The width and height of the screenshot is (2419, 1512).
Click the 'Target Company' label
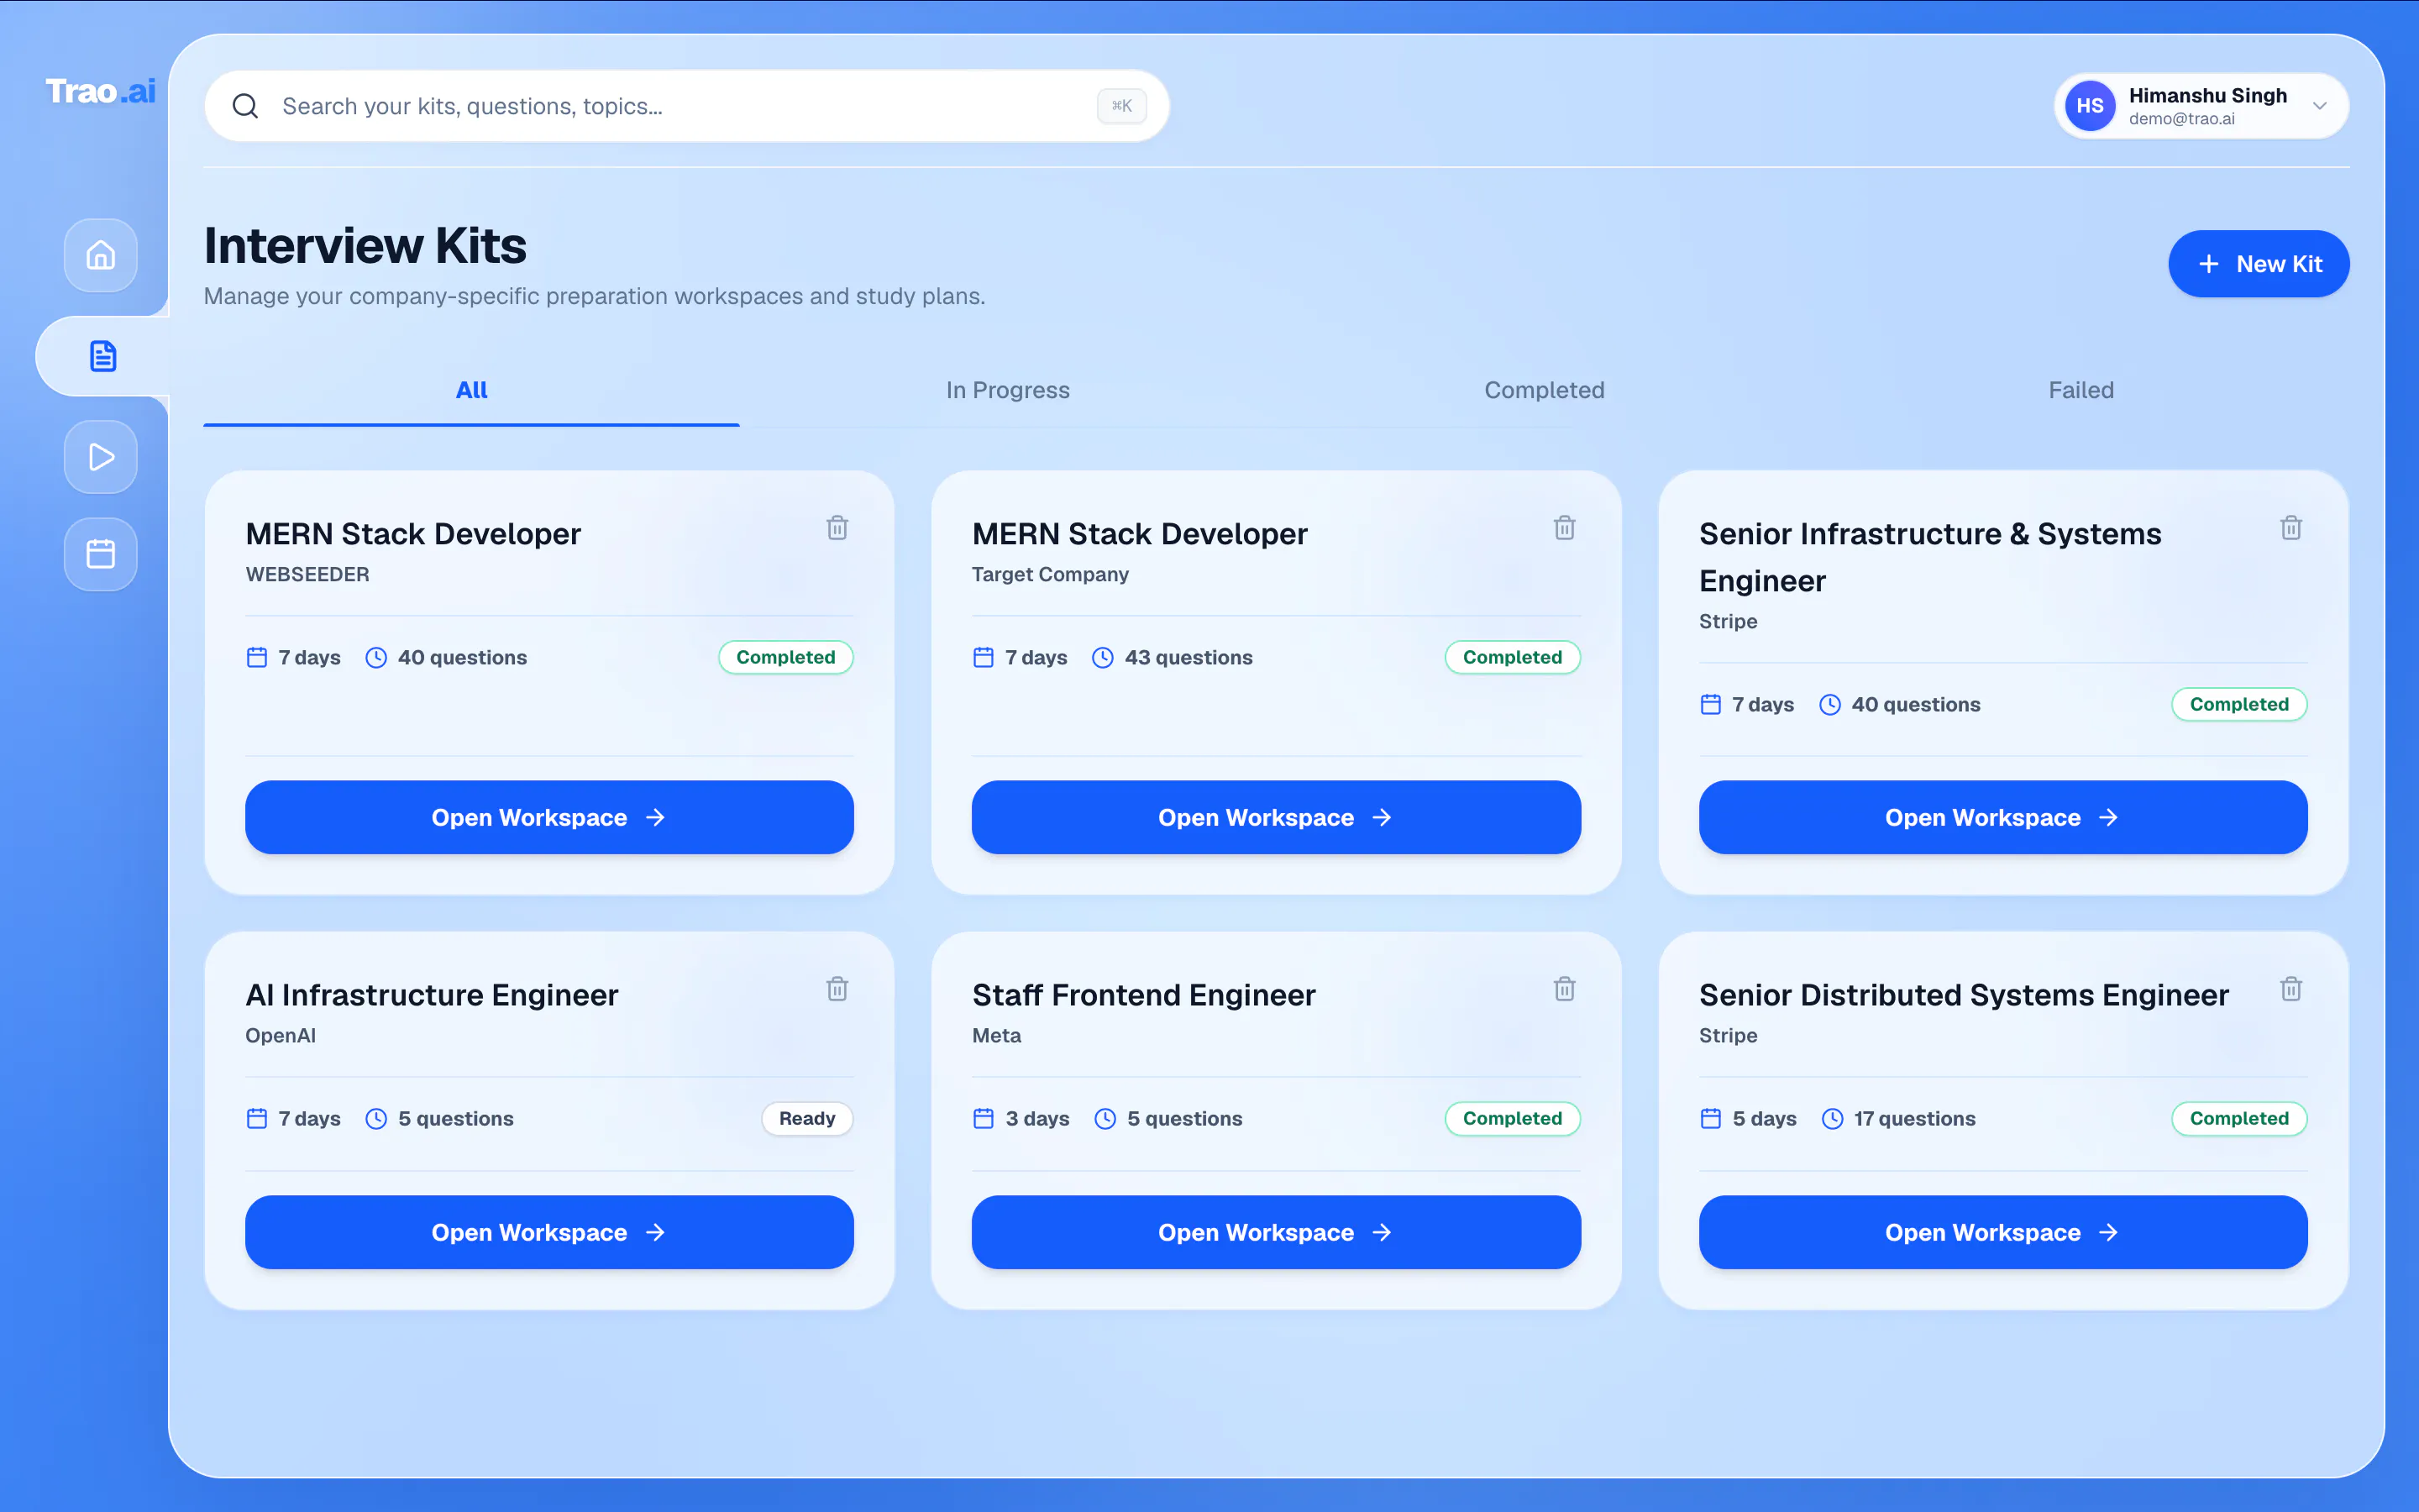tap(1051, 574)
